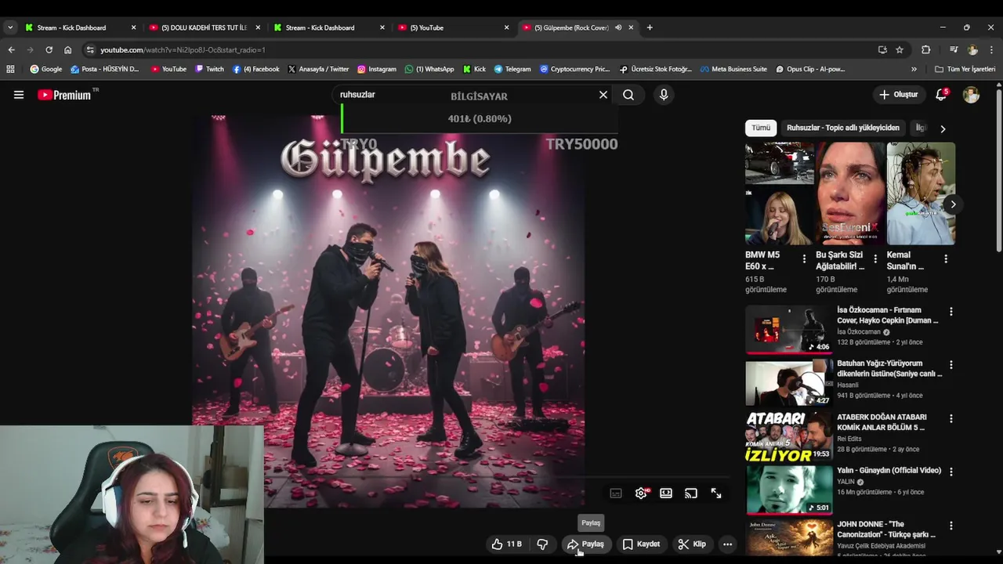Open Batuhan Yağız Yürüyorum dikenlerin üstüne video
Viewport: 1003px width, 564px height.
(789, 382)
